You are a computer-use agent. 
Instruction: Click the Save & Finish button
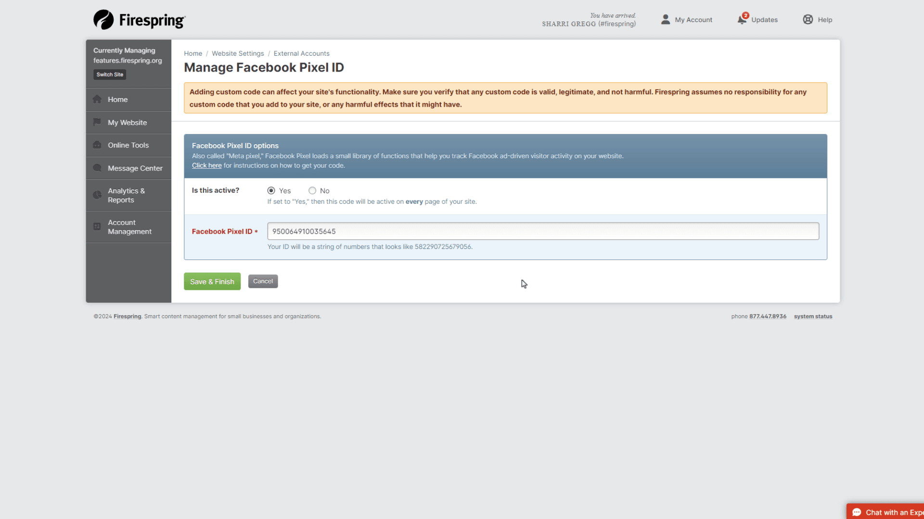tap(212, 282)
